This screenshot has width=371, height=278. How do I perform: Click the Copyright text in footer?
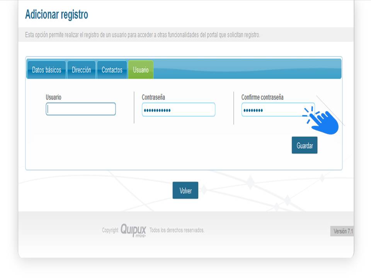(110, 230)
